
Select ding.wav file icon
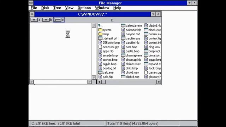pos(146,47)
